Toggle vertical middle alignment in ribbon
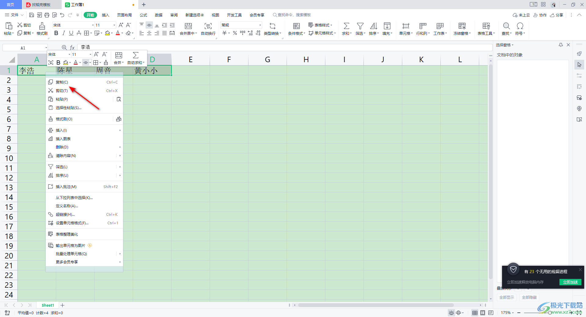The height and width of the screenshot is (317, 586). [149, 25]
